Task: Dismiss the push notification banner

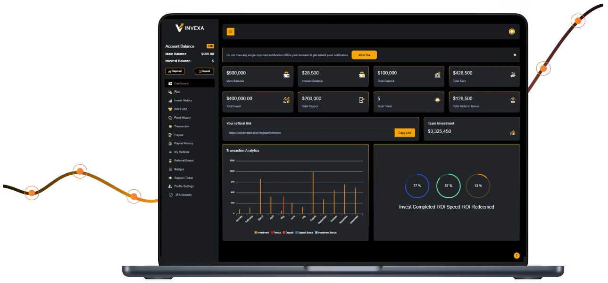Action: pos(515,55)
